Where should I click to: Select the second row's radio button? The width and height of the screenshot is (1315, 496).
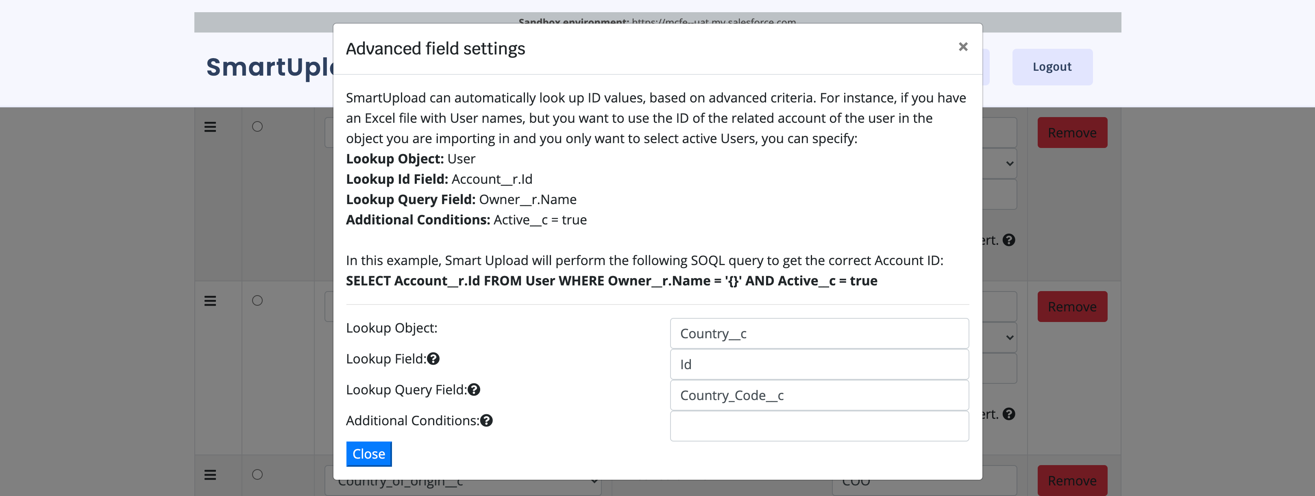257,300
